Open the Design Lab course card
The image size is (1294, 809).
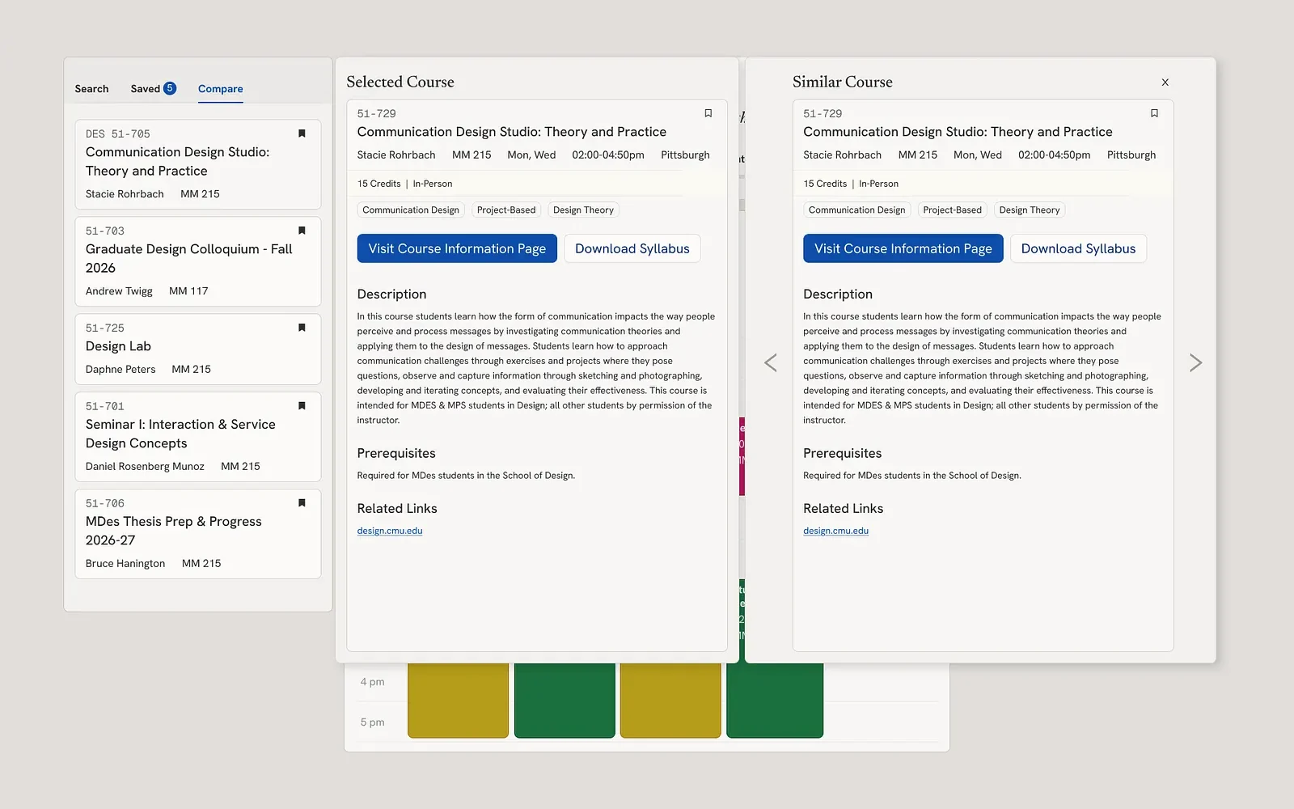(198, 349)
